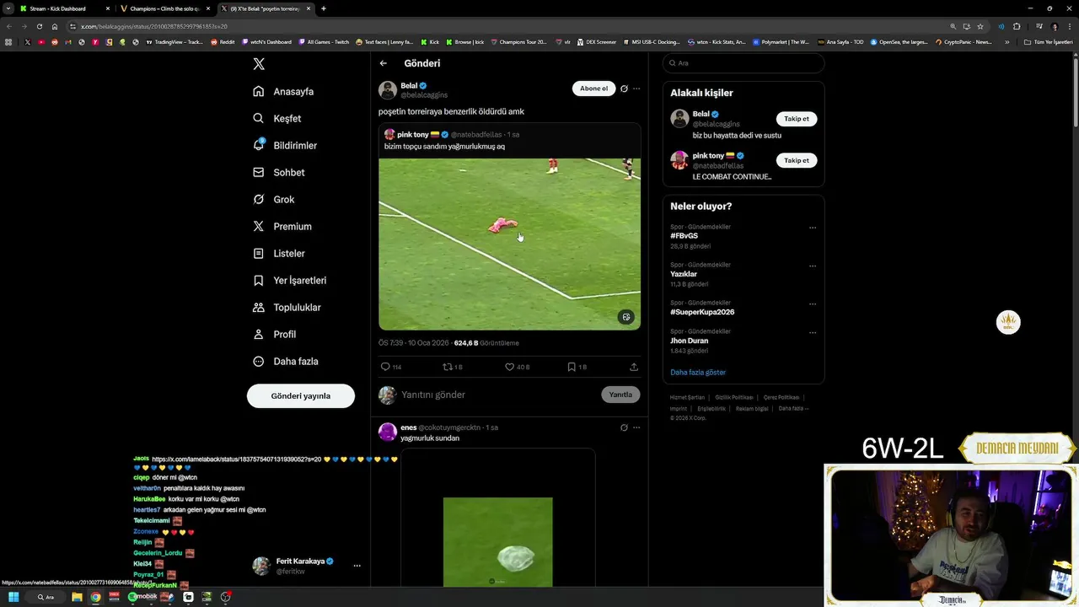The image size is (1079, 607).
Task: Expand Daha fazla menu
Action: point(285,361)
